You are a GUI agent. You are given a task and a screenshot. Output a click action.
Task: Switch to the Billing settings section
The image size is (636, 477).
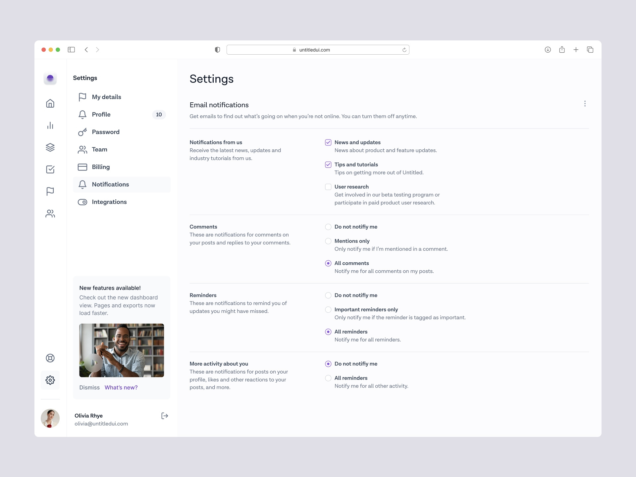pos(101,167)
